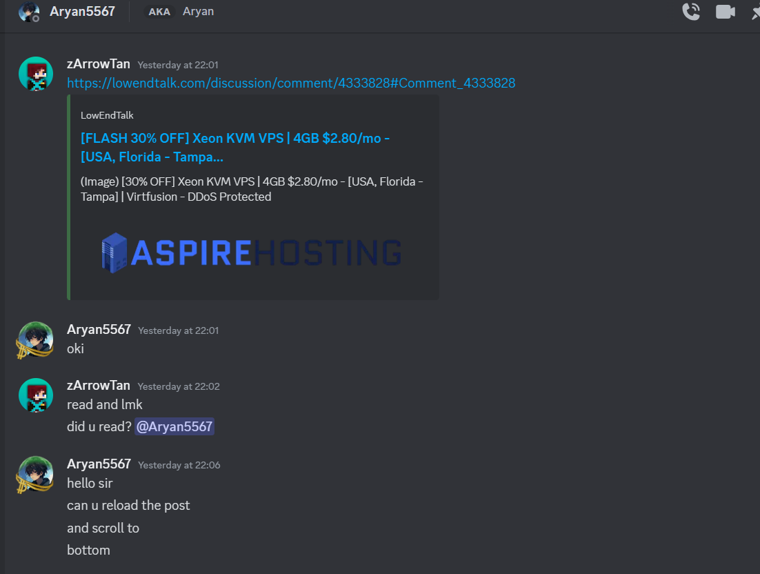Screen dimensions: 760x574
Task: Click the 'bottom' message
Action: [89, 551]
